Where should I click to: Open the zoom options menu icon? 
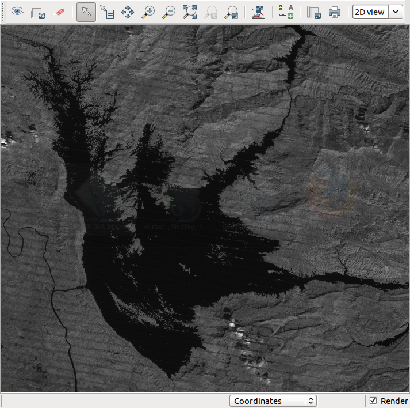tap(231, 12)
